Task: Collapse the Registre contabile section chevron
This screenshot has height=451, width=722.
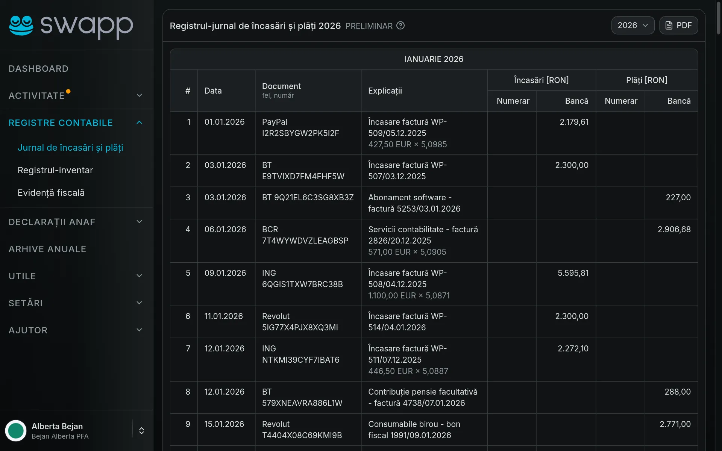Action: point(139,123)
